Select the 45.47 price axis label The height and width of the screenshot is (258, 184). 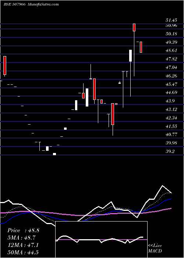coord(171,84)
